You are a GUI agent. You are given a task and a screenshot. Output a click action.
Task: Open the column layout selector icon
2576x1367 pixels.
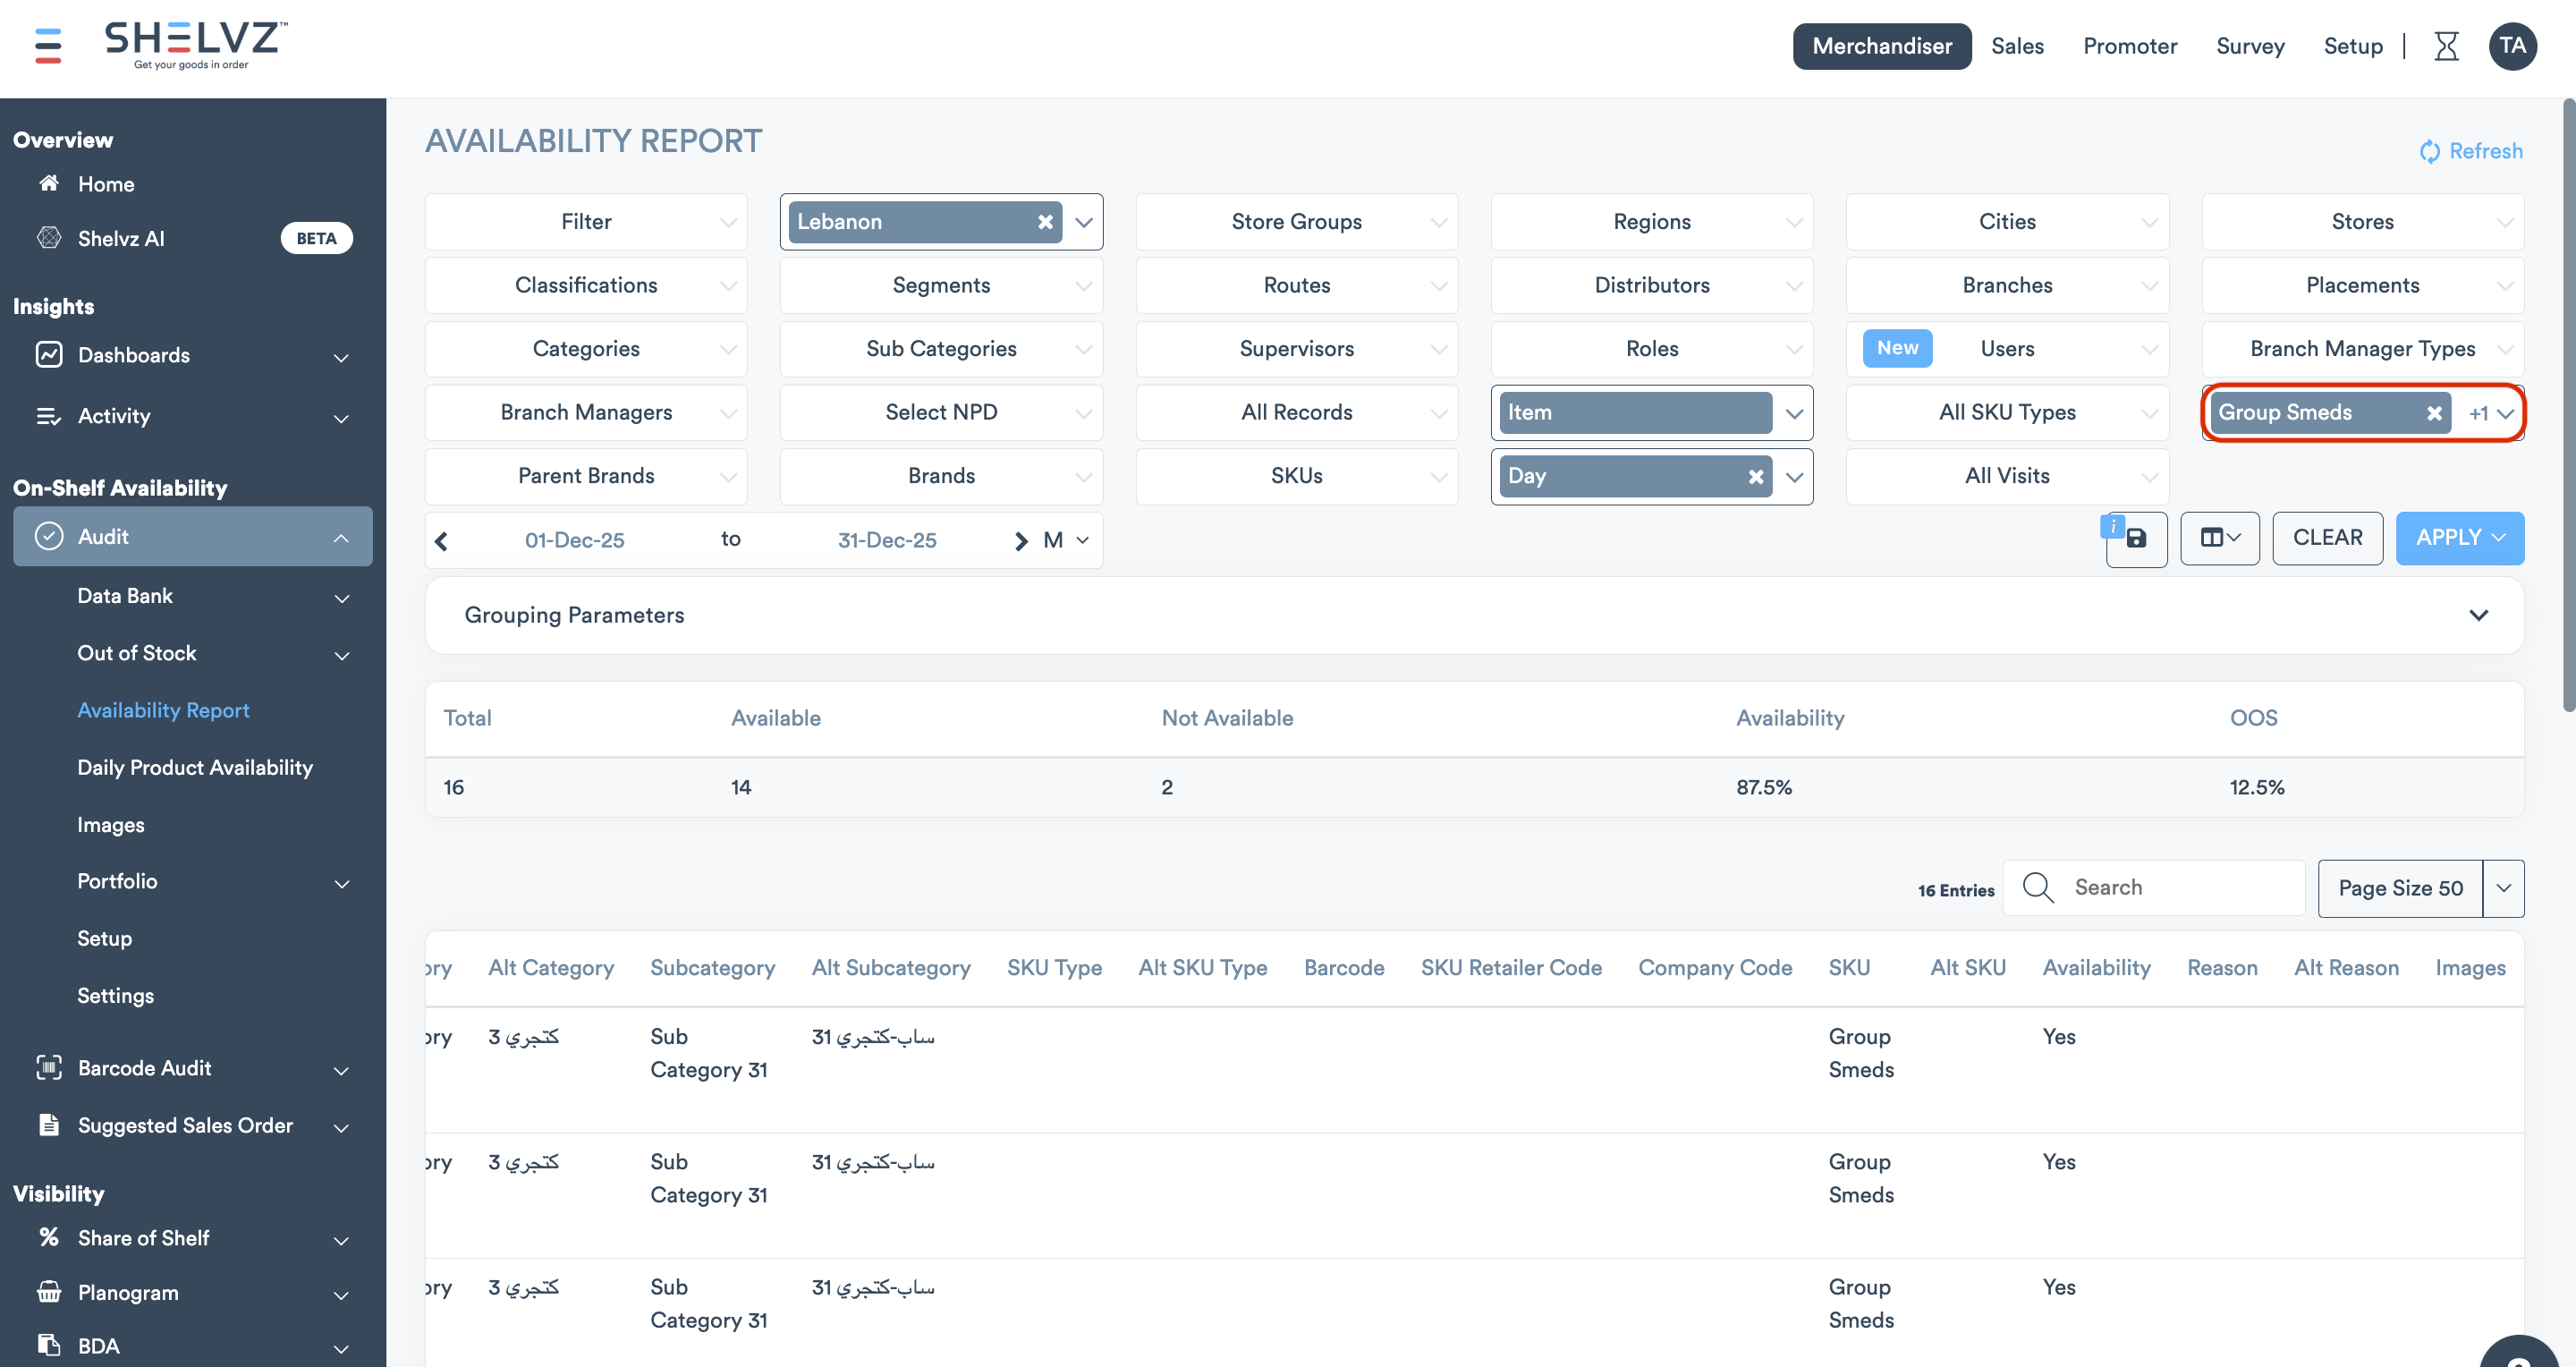pyautogui.click(x=2219, y=538)
